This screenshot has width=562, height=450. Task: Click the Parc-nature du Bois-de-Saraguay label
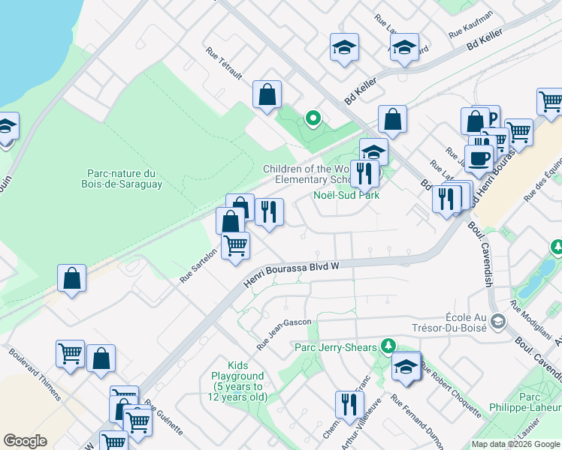pyautogui.click(x=122, y=178)
